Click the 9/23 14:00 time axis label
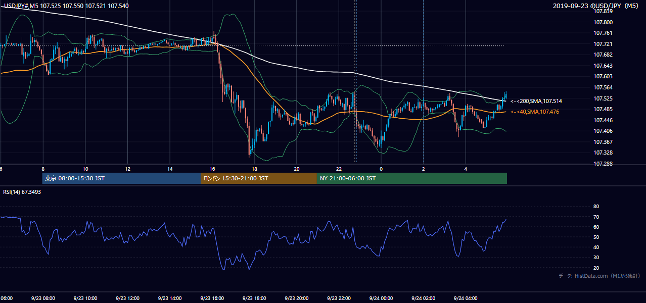The height and width of the screenshot is (303, 646). (x=169, y=298)
